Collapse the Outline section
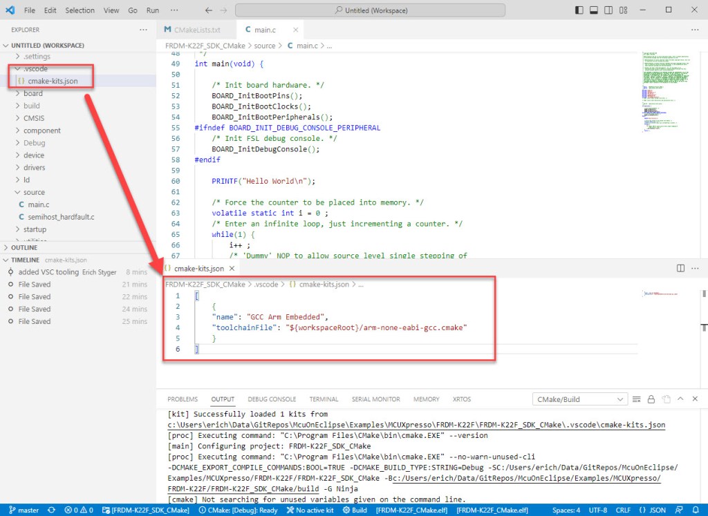 pos(25,247)
